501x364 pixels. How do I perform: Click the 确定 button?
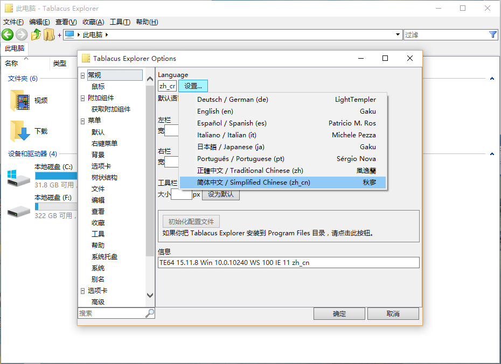click(x=339, y=313)
